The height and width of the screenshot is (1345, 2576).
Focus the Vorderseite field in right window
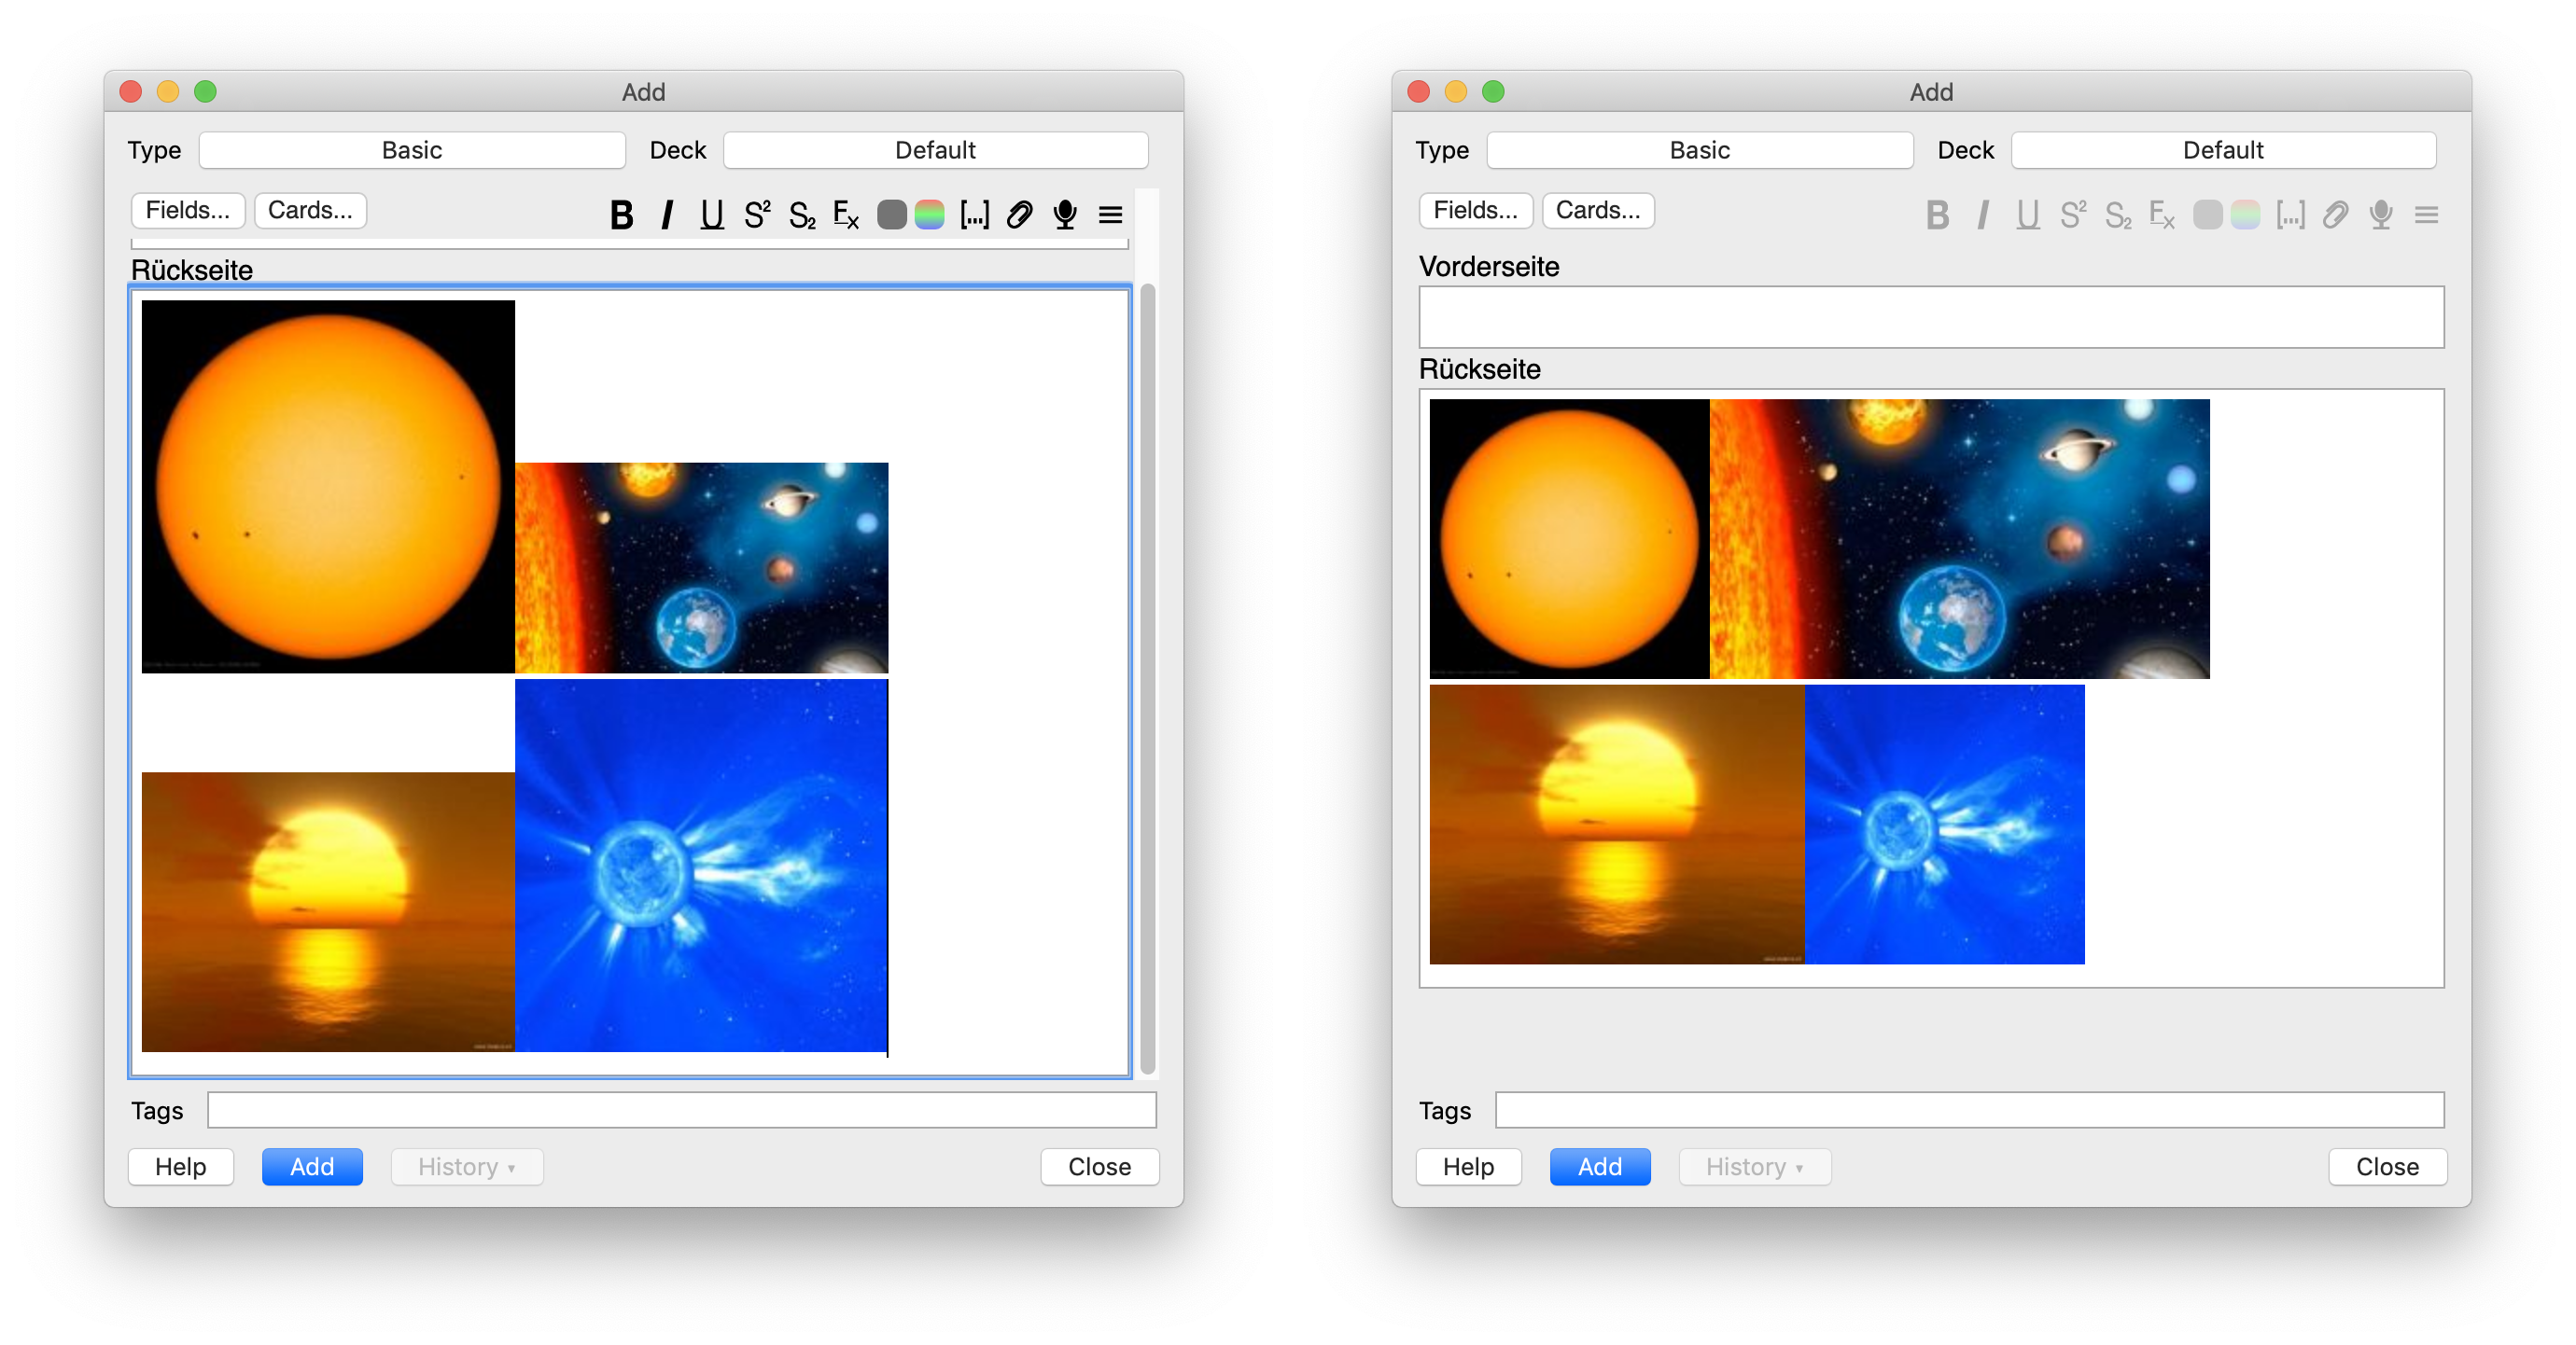pyautogui.click(x=1931, y=318)
